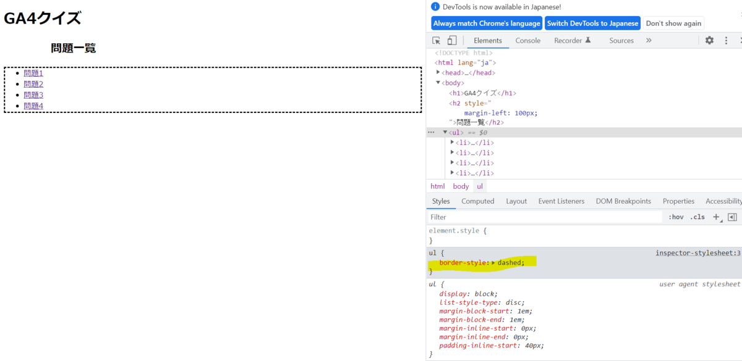Open the DevTools three-dot customize menu
This screenshot has height=361, width=742.
tap(726, 41)
